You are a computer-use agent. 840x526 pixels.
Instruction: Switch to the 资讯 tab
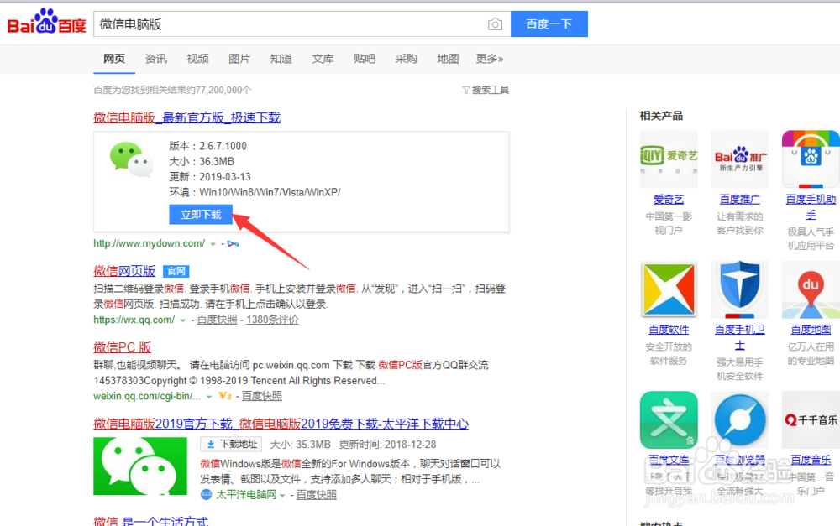(156, 59)
